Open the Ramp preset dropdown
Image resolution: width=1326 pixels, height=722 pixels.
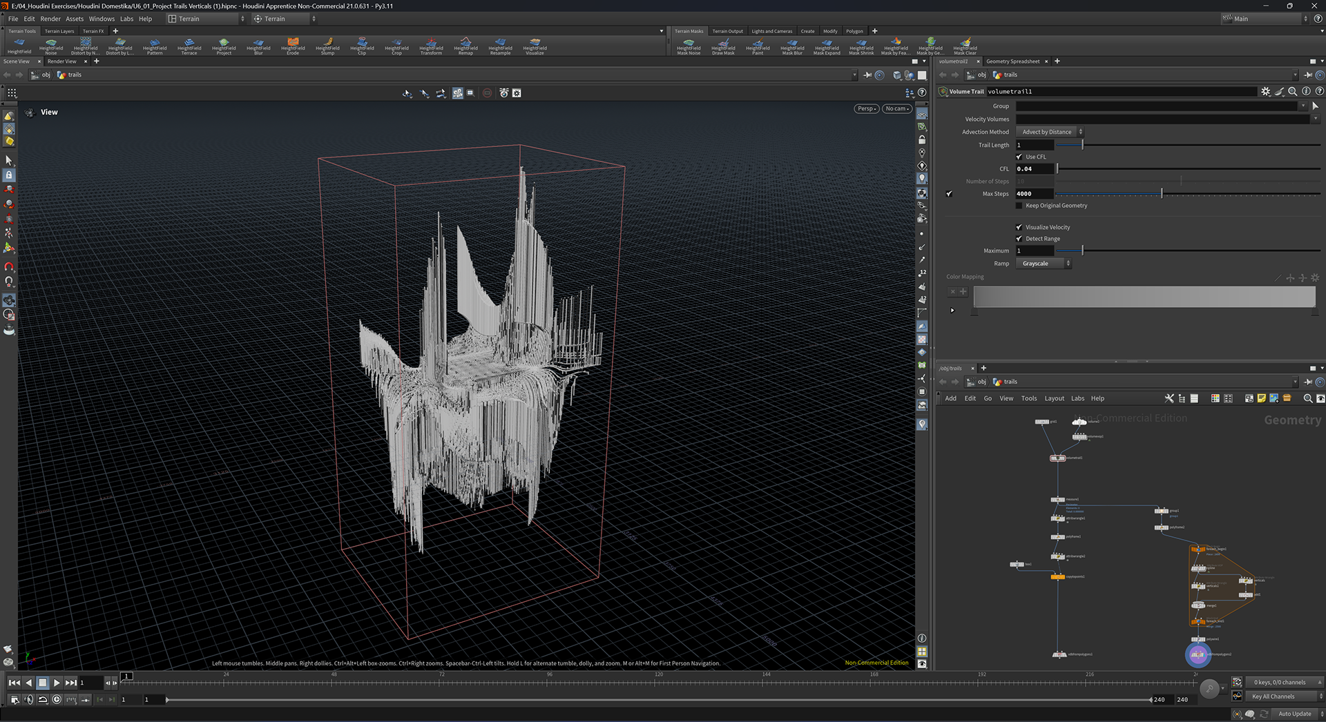click(x=1044, y=264)
